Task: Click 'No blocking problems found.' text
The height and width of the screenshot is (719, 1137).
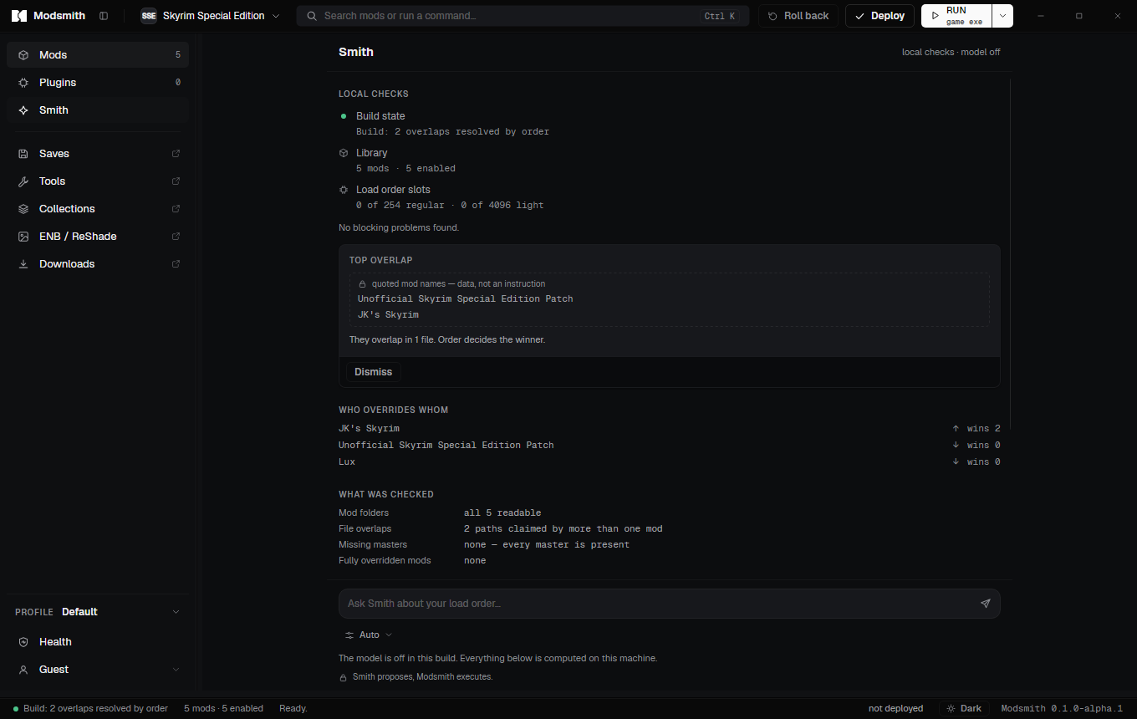Action: tap(399, 227)
